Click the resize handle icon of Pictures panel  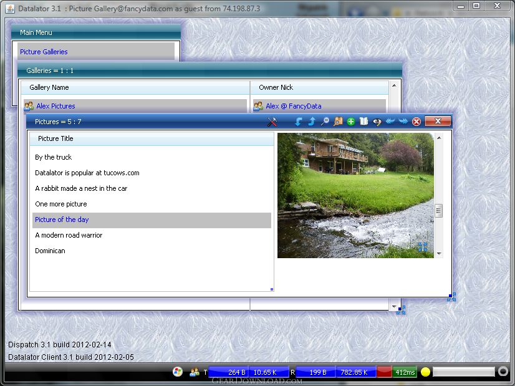tap(451, 297)
